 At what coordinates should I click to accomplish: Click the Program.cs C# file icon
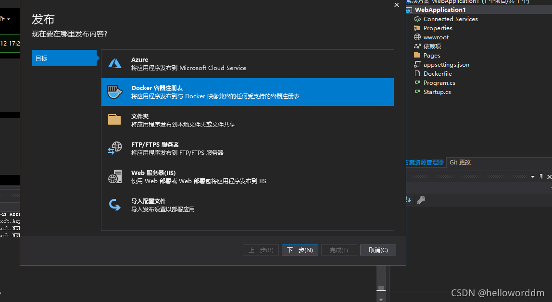click(417, 83)
